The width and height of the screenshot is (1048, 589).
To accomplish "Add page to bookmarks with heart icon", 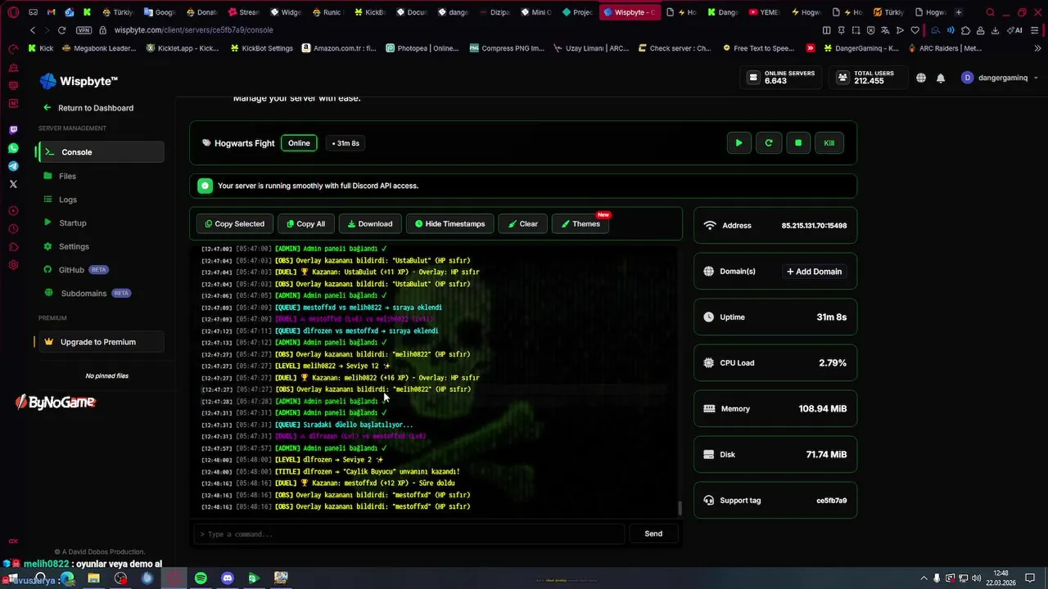I will [915, 30].
